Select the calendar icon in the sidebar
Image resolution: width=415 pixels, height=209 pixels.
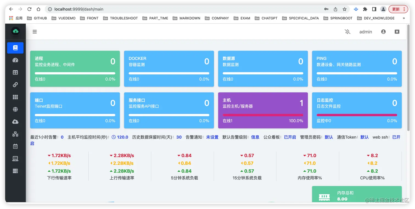[15, 146]
